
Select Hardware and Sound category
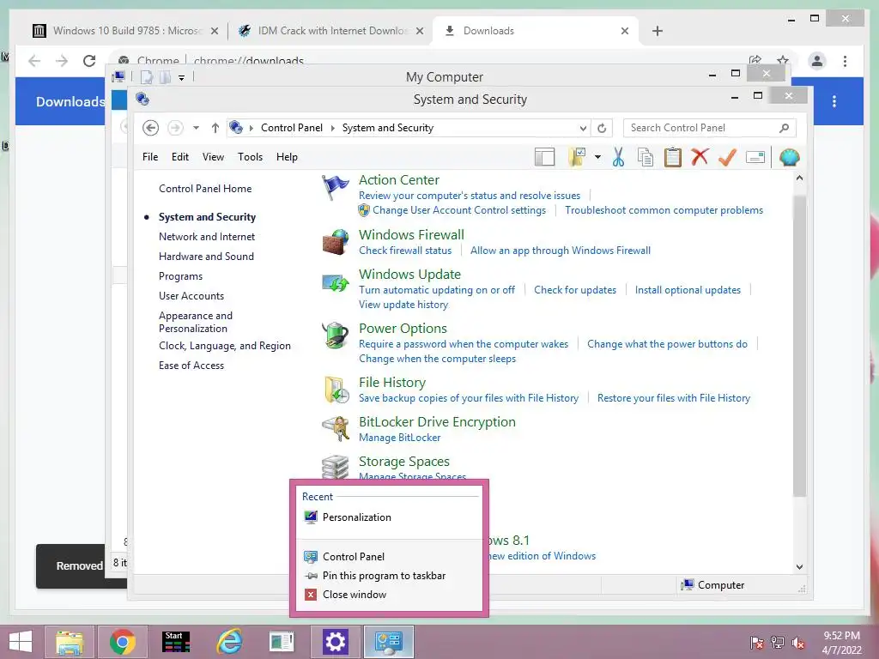pyautogui.click(x=206, y=256)
